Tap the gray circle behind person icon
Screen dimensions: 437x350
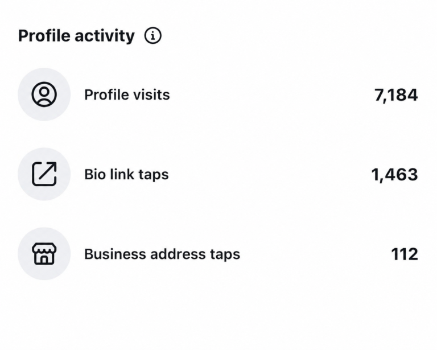click(44, 94)
